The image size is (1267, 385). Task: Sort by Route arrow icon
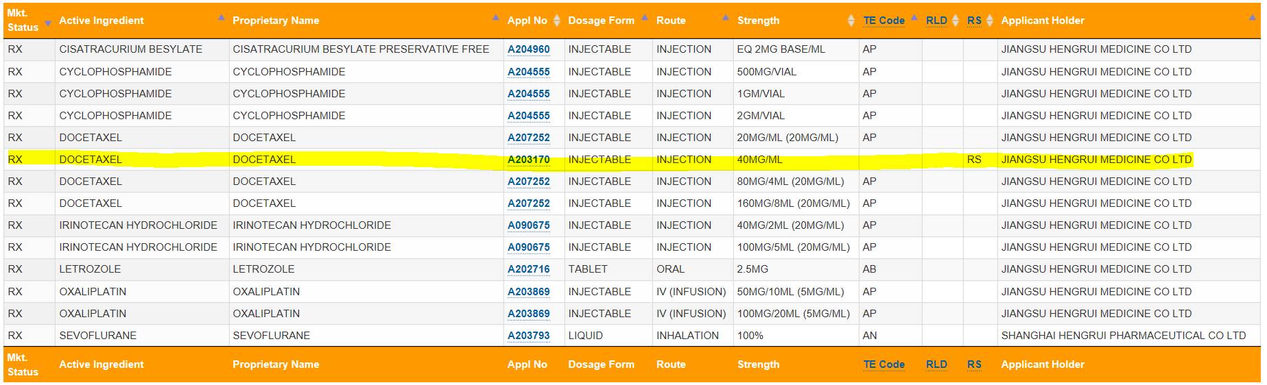726,18
